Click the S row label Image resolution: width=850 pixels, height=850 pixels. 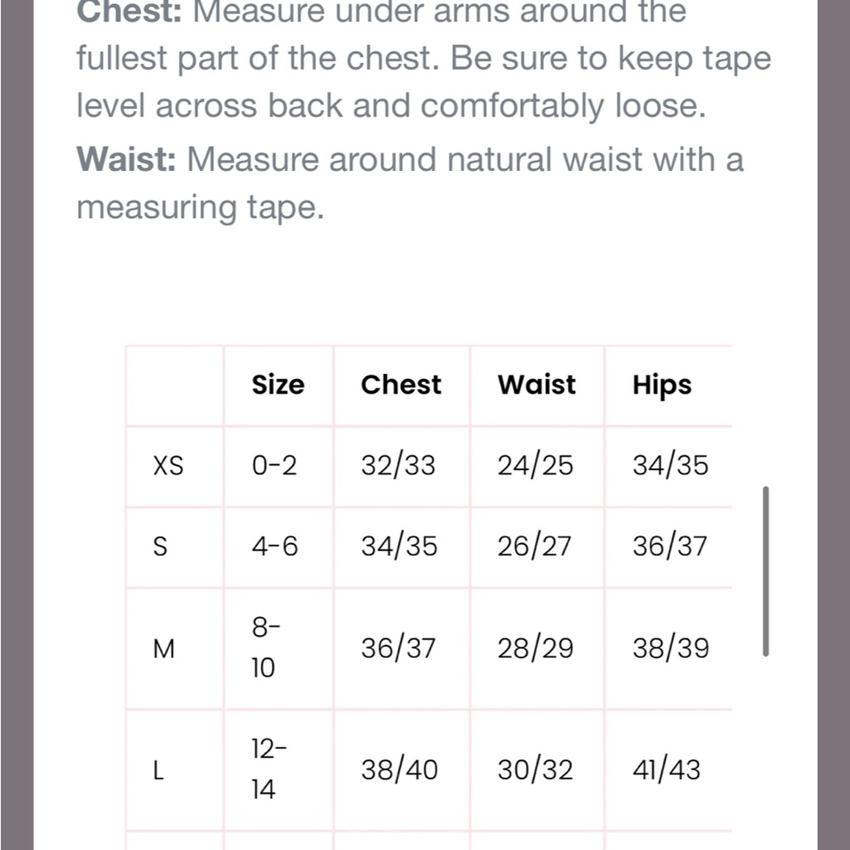[x=160, y=546]
